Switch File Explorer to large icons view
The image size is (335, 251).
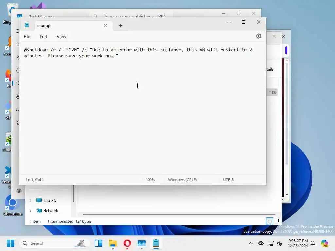coord(277,221)
